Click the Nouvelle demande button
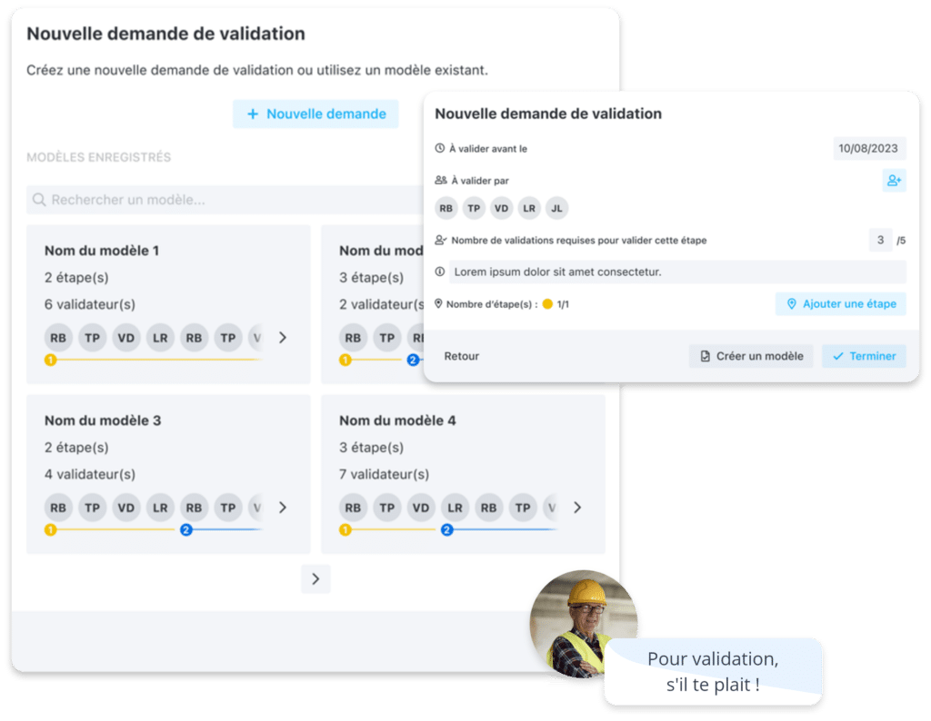This screenshot has height=721, width=931. (315, 114)
